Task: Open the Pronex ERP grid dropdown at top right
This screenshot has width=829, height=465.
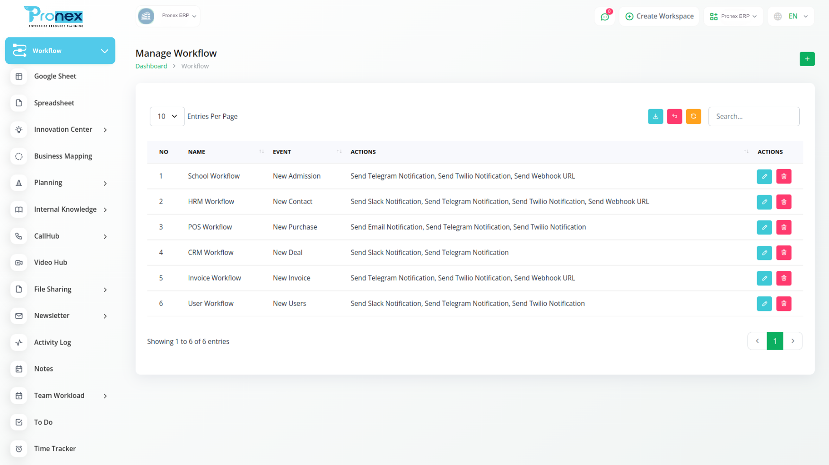Action: click(733, 17)
